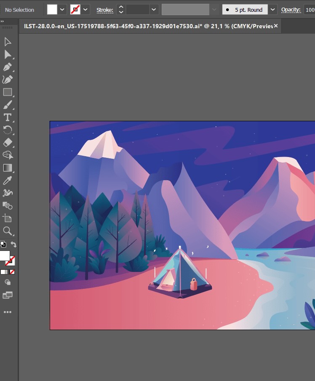Collapse toolbar with double arrows
Image resolution: width=315 pixels, height=381 pixels.
click(2, 21)
